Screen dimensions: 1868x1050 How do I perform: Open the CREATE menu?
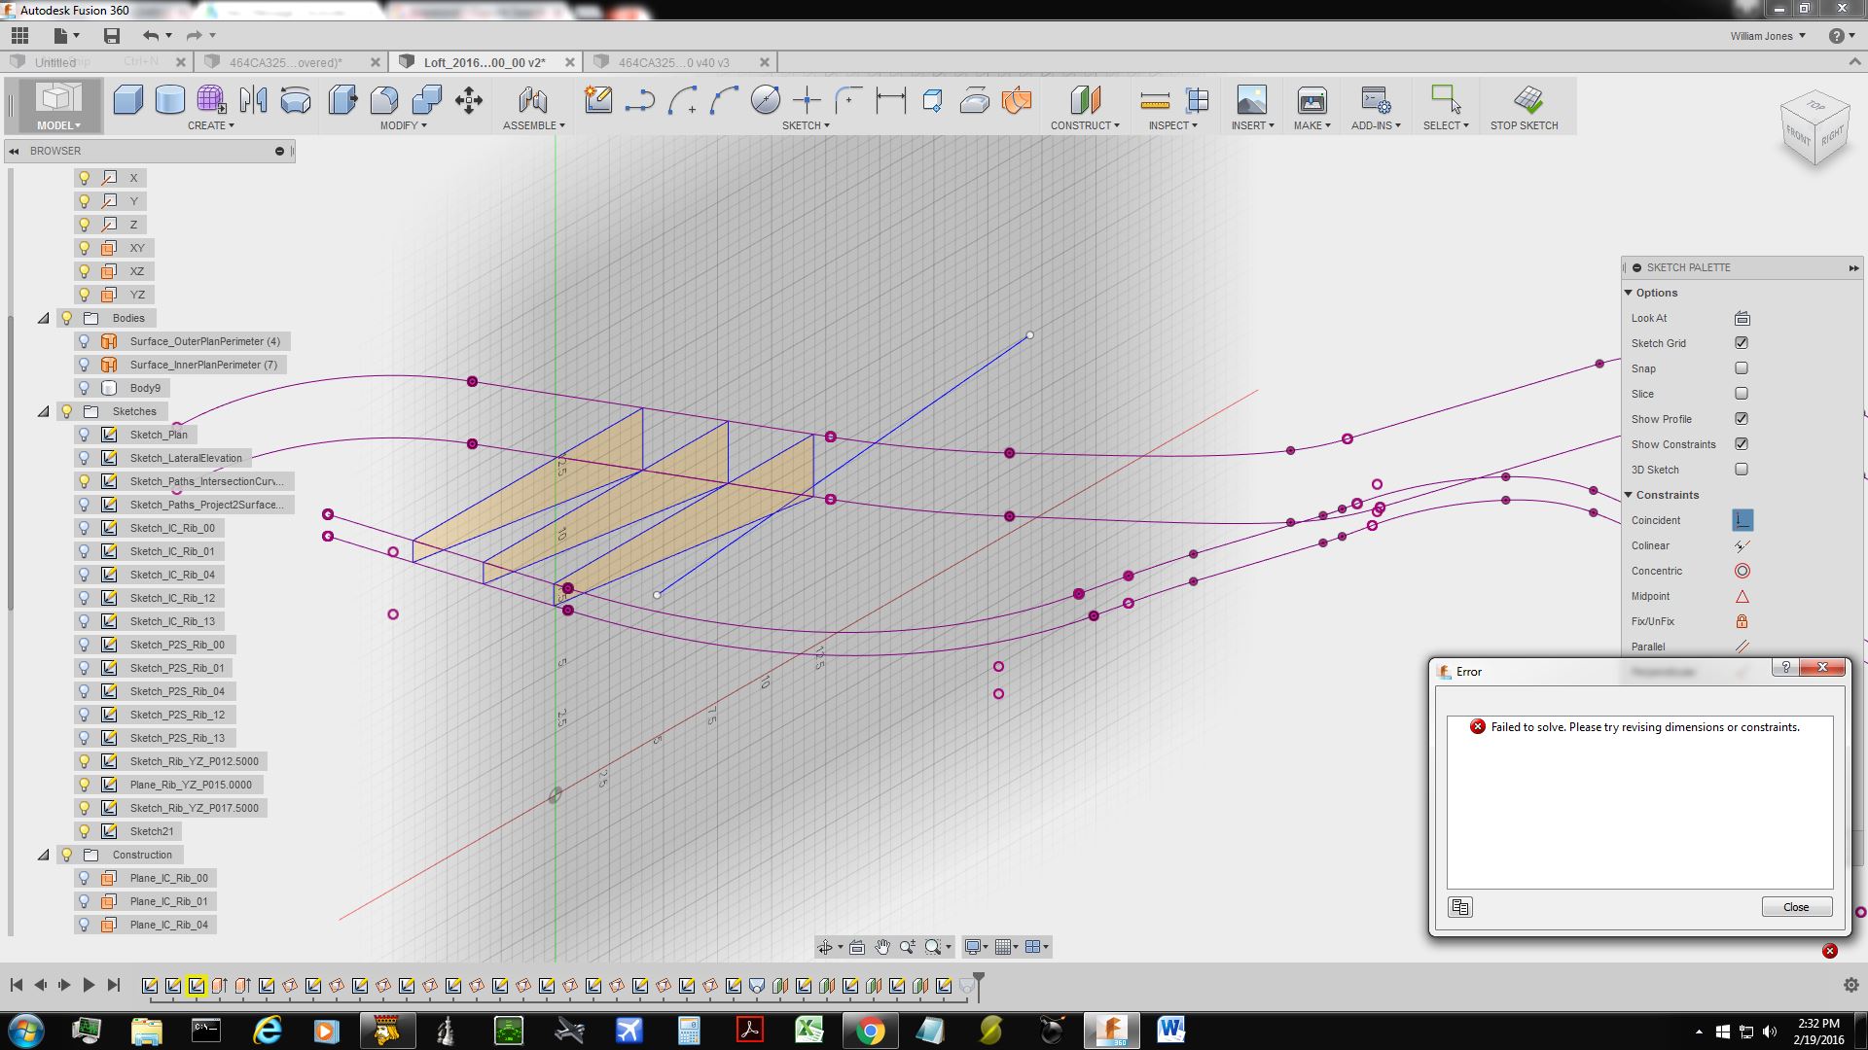(211, 125)
